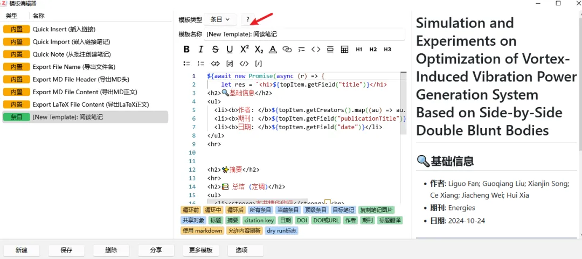Edit the 模板名称 input field
Screen dimensions: 582x259
(304, 34)
